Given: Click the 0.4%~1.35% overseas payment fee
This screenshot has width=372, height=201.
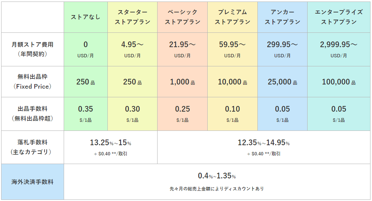Looking at the screenshot, I should (217, 176).
